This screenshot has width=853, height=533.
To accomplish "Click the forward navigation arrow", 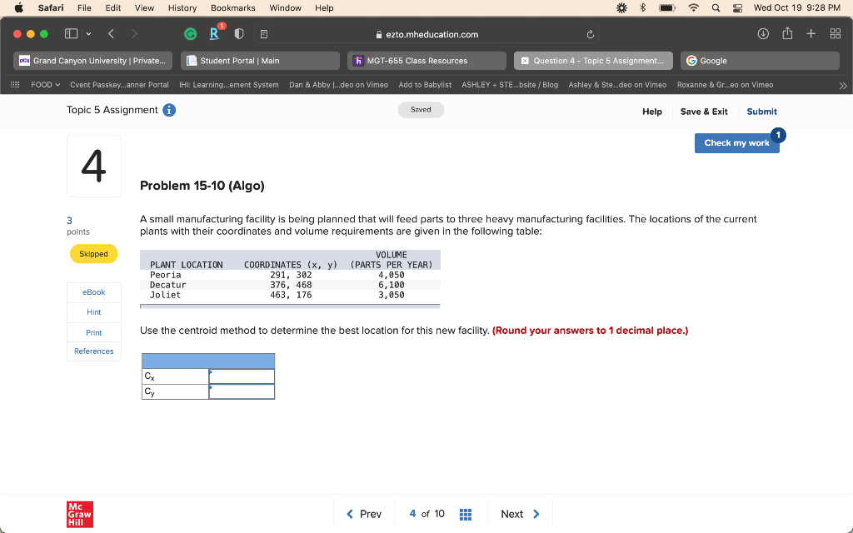I will pos(134,33).
